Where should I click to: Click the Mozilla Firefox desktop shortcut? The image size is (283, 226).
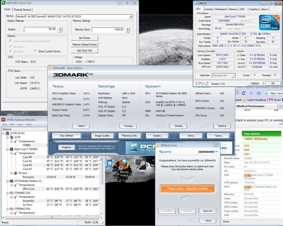pyautogui.click(x=124, y=168)
